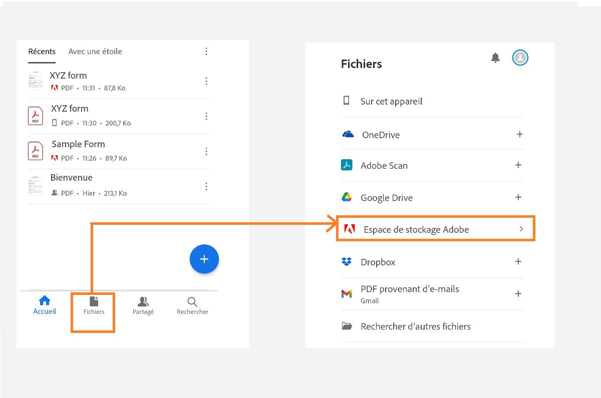Select Rechercher d'autres fichiers
Screen dimensions: 601x398
pos(415,326)
